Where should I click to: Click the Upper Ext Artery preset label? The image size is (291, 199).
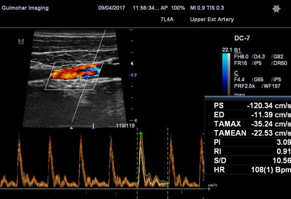pos(212,19)
